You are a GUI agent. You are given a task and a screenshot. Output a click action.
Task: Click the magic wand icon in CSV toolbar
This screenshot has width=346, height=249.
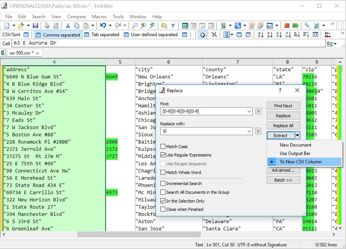[x=214, y=35]
